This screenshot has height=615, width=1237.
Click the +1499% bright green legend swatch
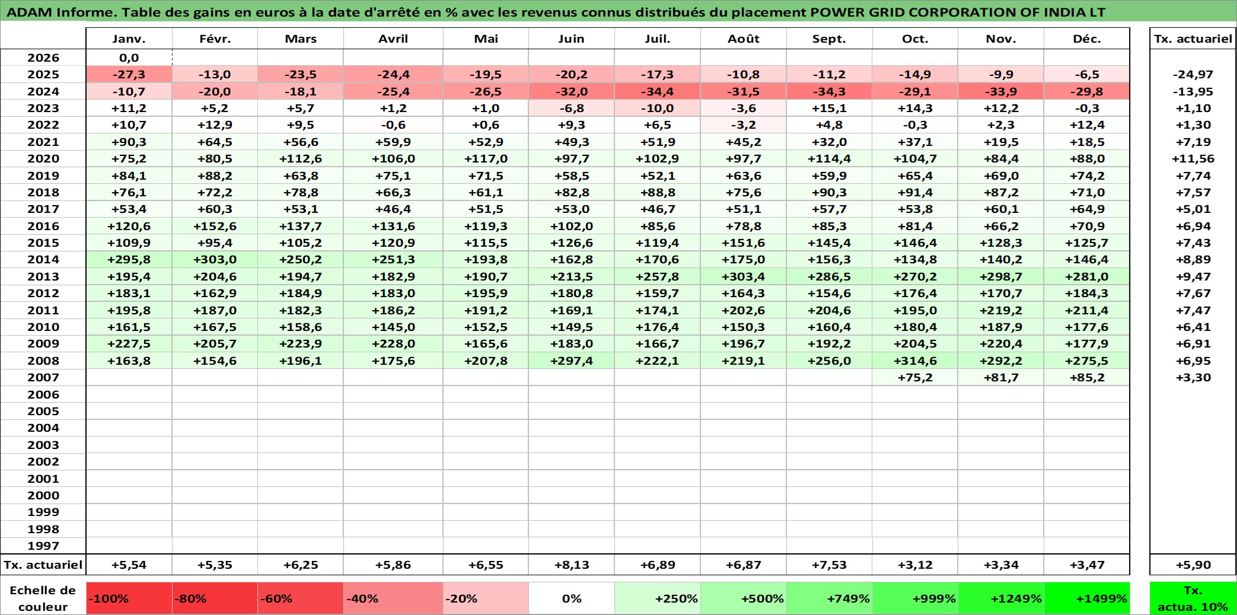tap(1087, 598)
